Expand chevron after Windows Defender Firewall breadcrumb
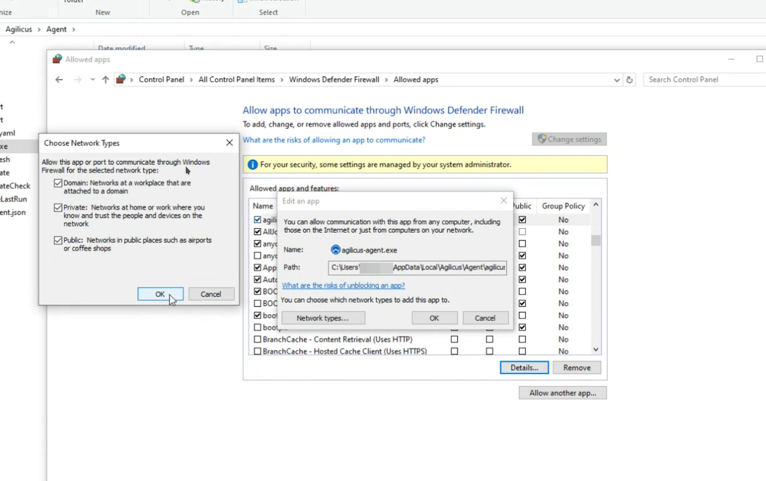This screenshot has width=766, height=481. point(386,80)
